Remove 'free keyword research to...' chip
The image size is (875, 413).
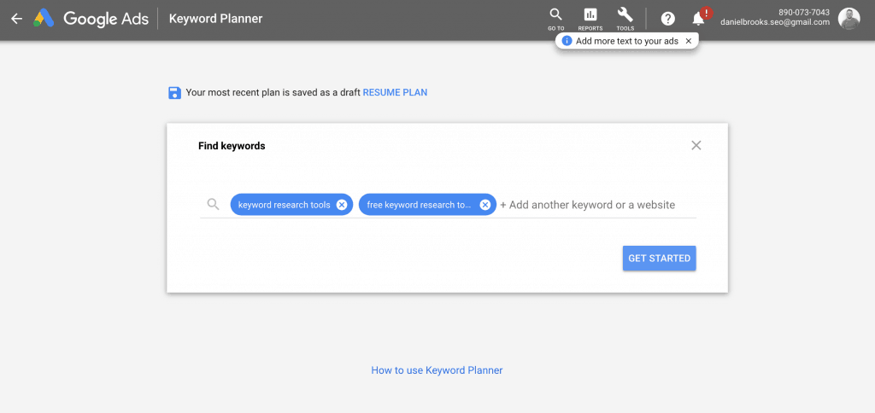click(485, 205)
